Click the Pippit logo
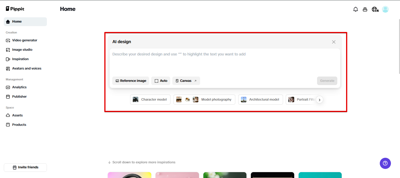The width and height of the screenshot is (400, 178). [15, 9]
